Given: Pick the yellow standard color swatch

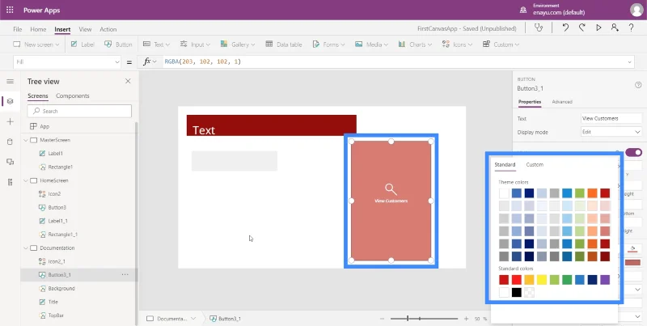Looking at the screenshot, I should [x=542, y=280].
